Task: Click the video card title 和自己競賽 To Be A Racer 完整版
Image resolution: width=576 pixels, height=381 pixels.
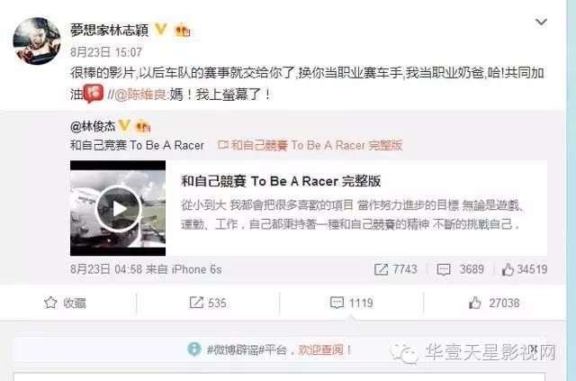Action: (x=281, y=181)
